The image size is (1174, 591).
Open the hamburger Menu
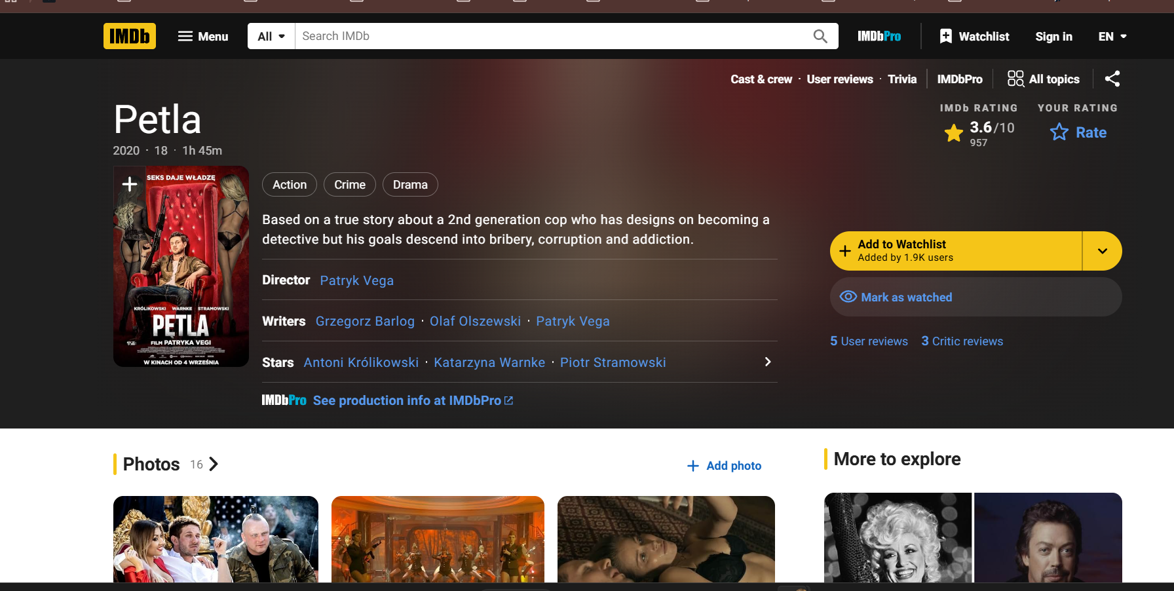[x=203, y=36]
